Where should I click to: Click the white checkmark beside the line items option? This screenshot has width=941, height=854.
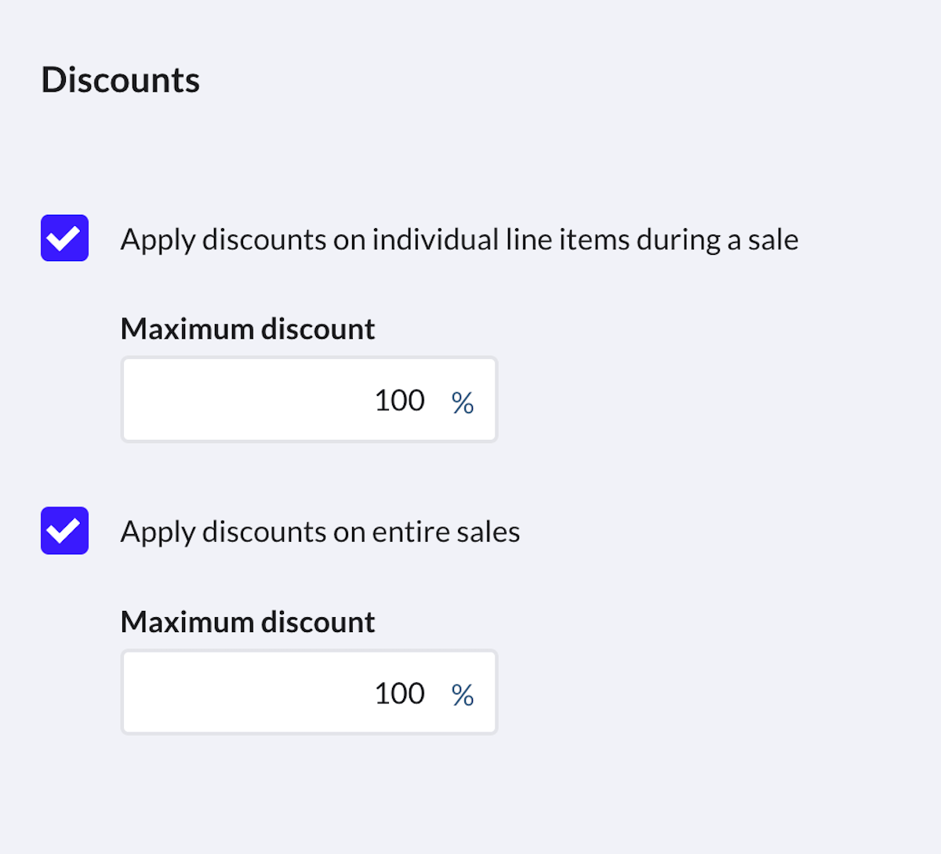click(x=64, y=238)
